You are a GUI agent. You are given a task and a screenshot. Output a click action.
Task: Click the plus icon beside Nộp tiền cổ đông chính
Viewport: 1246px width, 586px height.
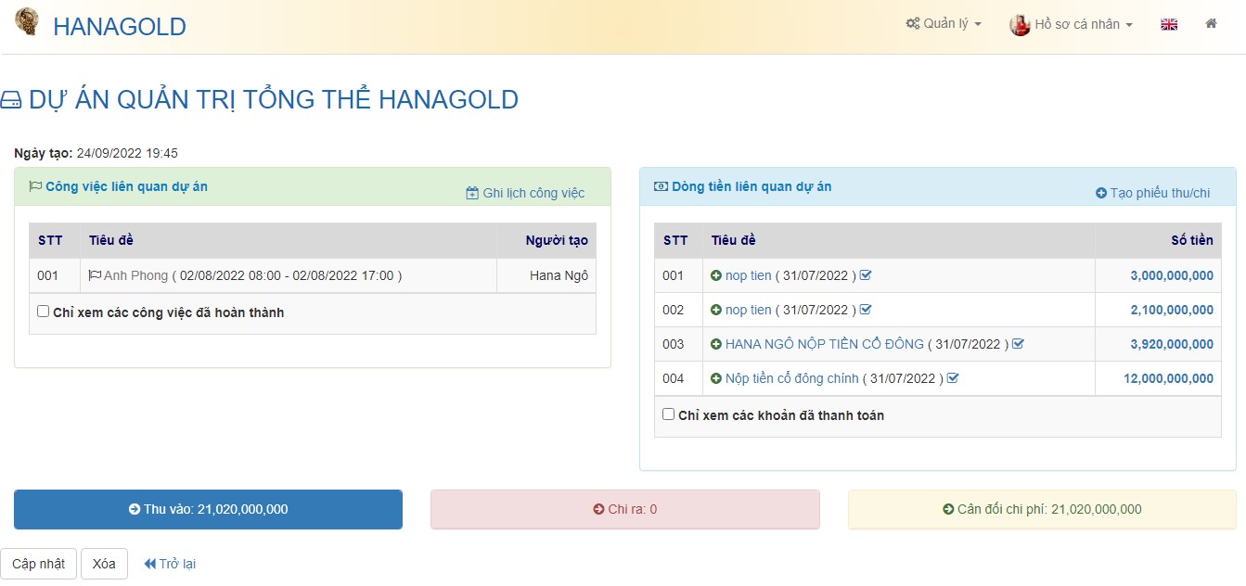716,378
